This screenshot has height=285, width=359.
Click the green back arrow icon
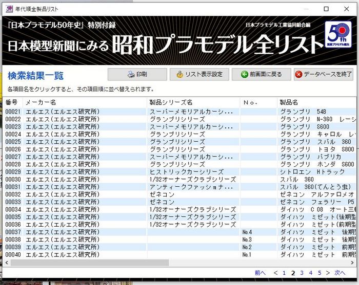pos(245,74)
